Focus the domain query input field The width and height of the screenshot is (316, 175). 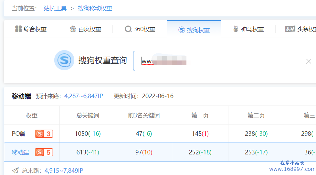coord(225,61)
